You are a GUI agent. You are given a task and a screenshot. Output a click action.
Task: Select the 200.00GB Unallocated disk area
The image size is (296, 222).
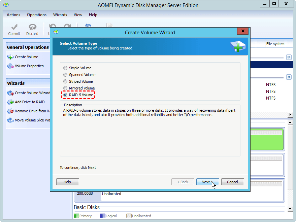pyautogui.click(x=192, y=195)
